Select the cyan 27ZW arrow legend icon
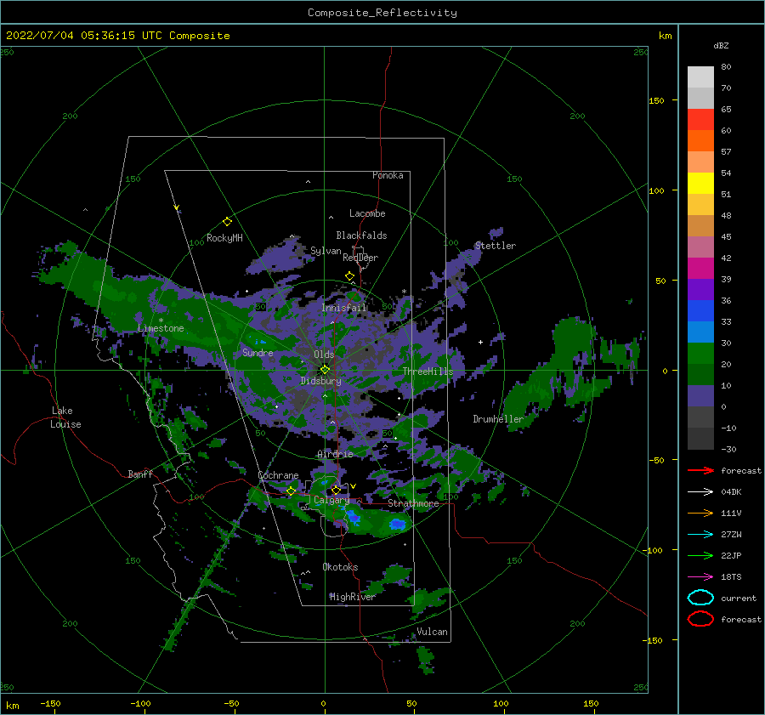The width and height of the screenshot is (765, 715). pos(700,535)
